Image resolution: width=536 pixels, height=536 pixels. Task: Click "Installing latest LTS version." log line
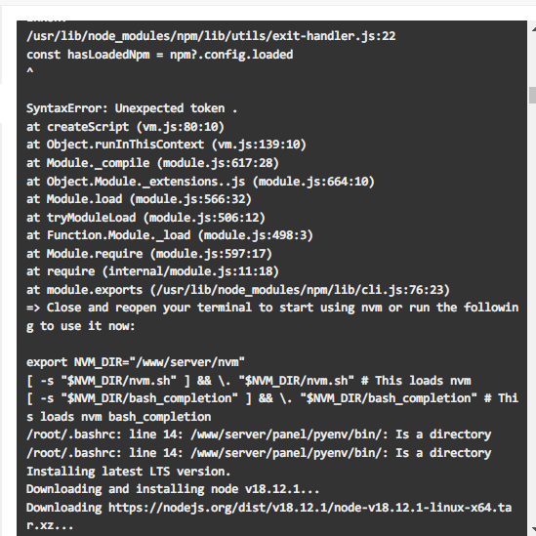point(129,472)
